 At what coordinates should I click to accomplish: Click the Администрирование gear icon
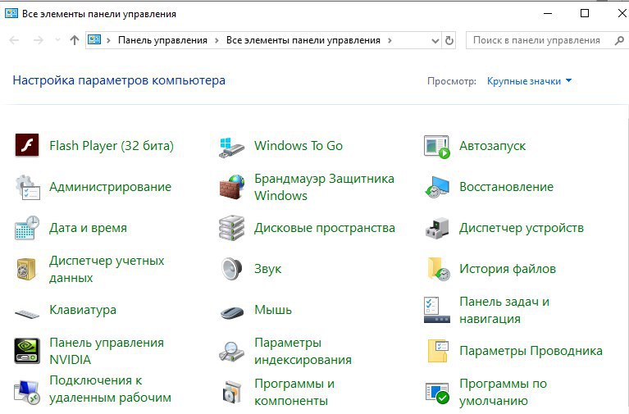tap(28, 187)
